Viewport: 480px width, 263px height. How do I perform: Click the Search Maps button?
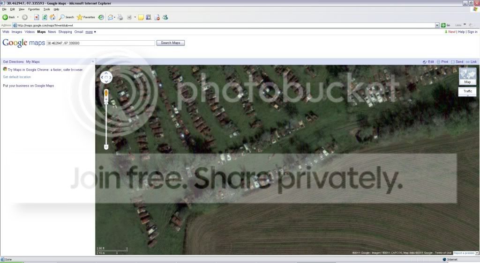[171, 43]
